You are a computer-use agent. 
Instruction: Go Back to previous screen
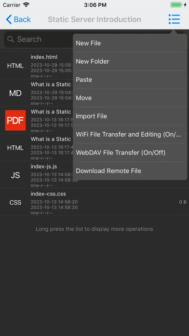pos(18,19)
